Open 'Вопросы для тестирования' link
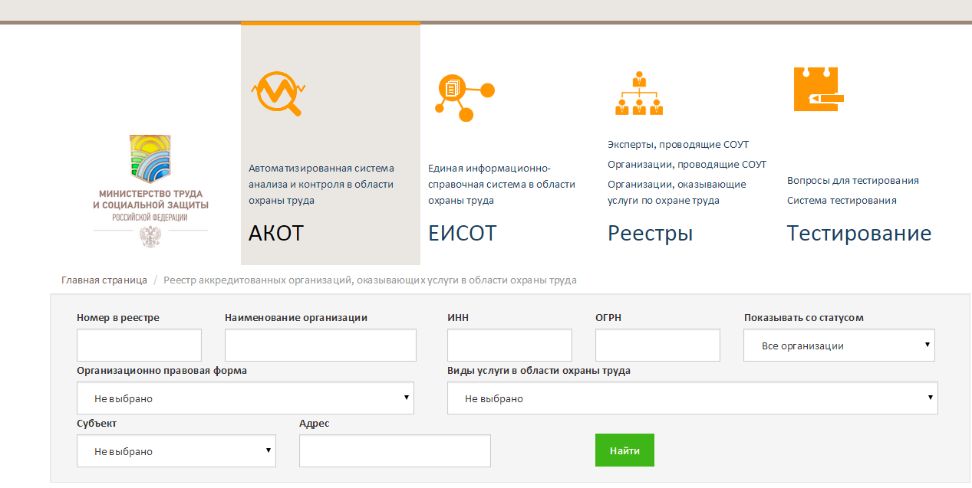 (x=852, y=180)
